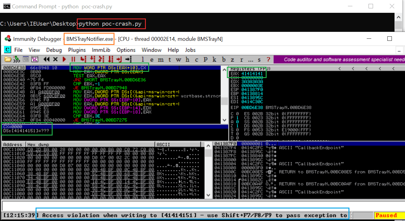Open the ImmLib menu
405x221 pixels.
[101, 50]
